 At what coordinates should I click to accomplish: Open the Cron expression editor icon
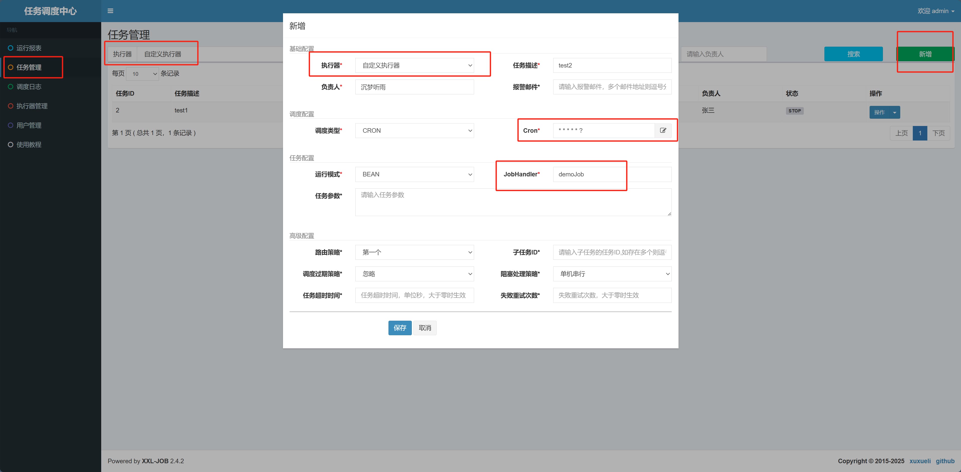coord(663,130)
